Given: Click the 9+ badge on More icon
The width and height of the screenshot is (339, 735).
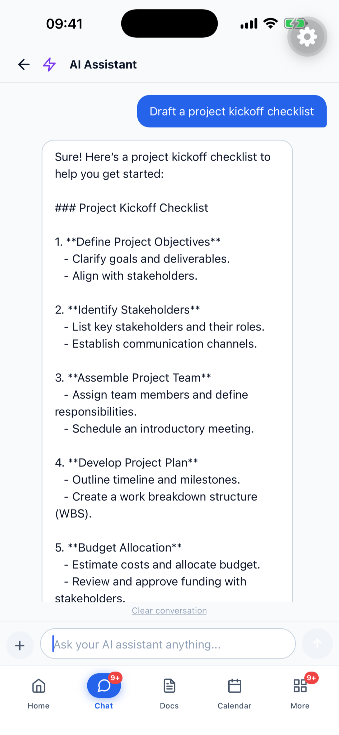Looking at the screenshot, I should (x=311, y=678).
